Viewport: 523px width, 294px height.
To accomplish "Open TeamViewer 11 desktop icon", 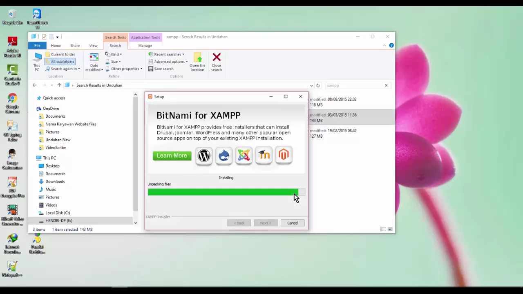I will [x=37, y=19].
